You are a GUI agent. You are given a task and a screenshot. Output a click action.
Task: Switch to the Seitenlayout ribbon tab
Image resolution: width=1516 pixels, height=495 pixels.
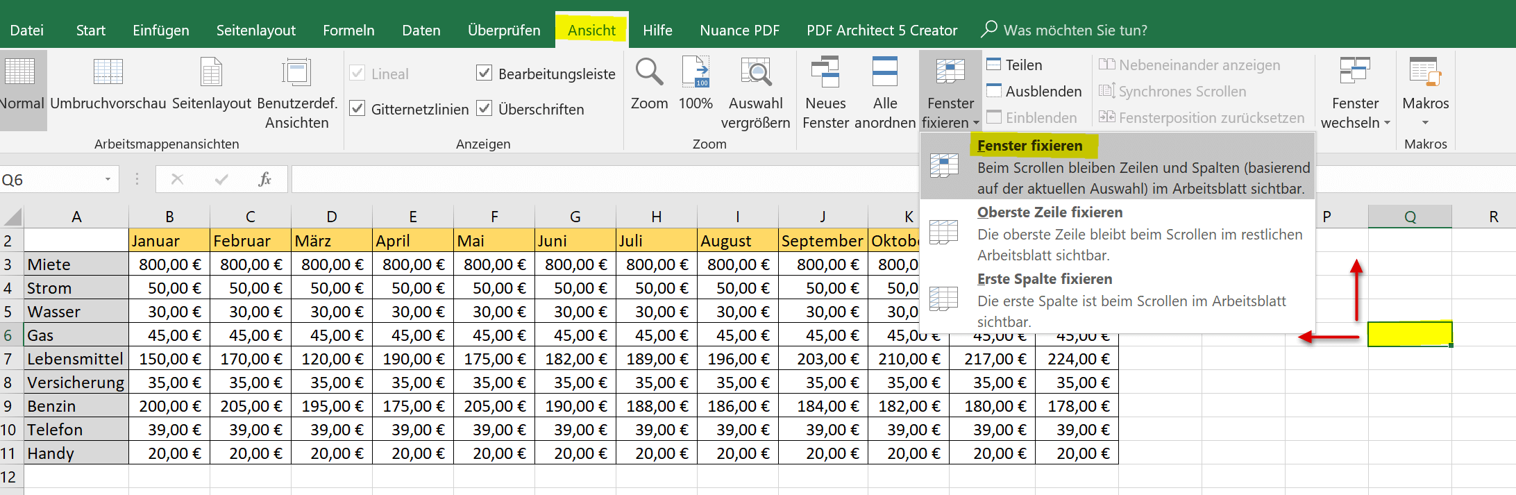(256, 31)
